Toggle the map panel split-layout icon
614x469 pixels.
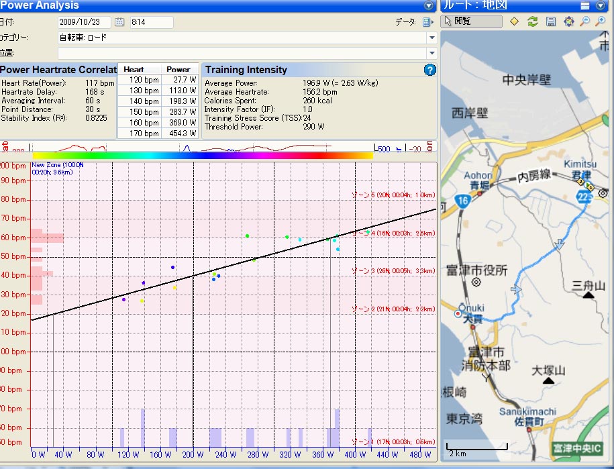(585, 5)
